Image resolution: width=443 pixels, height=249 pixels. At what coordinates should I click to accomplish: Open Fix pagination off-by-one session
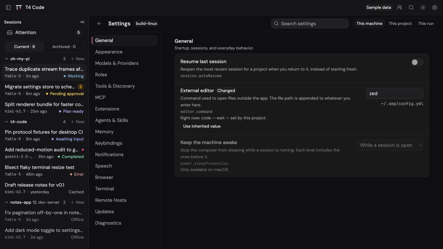44,216
